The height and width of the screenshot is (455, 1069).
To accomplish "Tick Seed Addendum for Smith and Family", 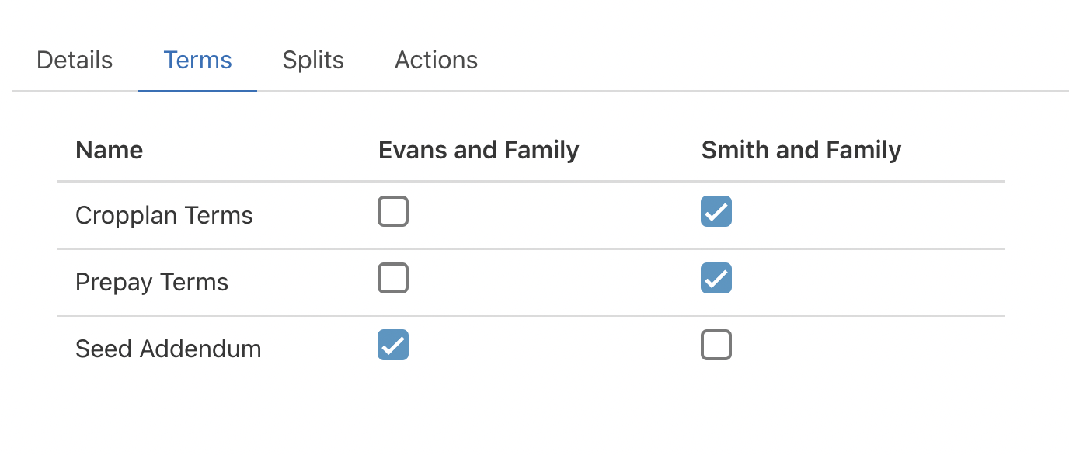I will coord(716,345).
